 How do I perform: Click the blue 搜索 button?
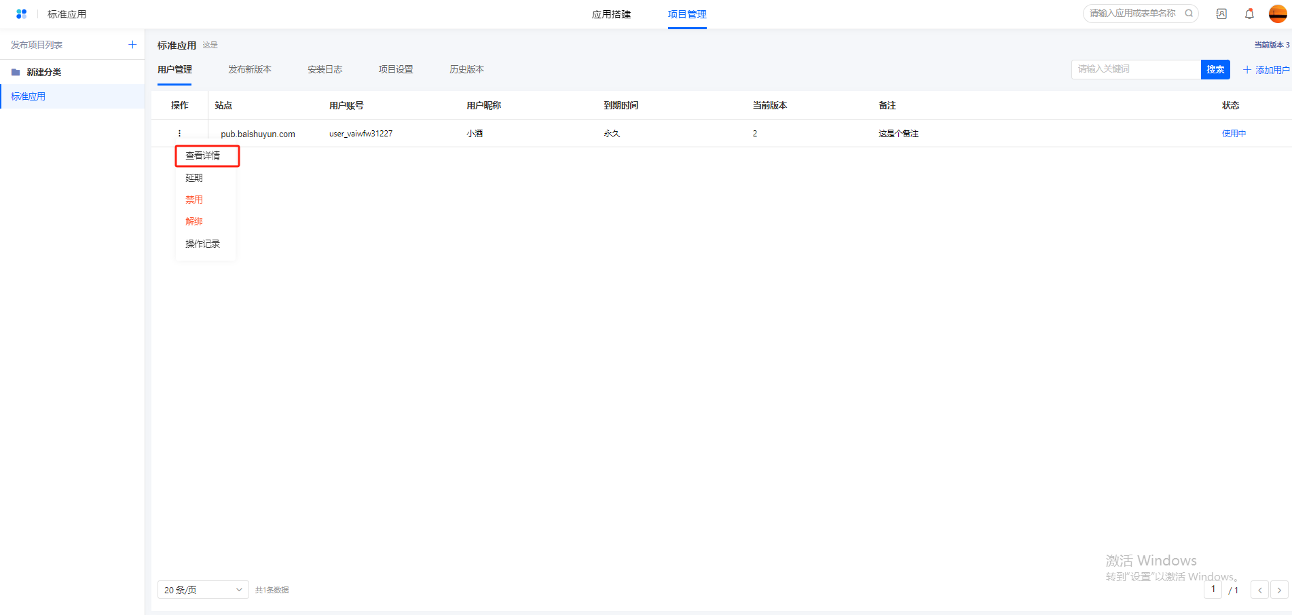[x=1215, y=69]
